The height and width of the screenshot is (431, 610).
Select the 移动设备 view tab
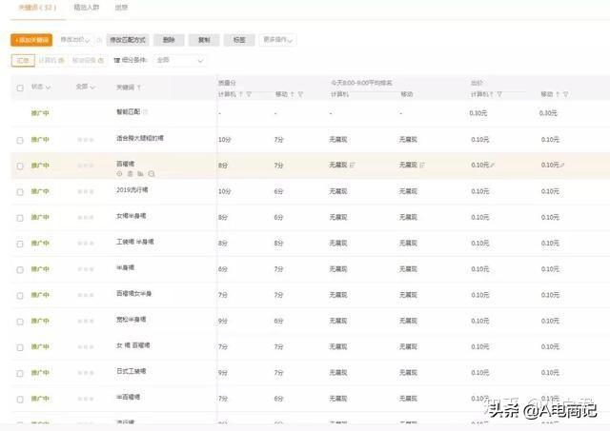[88, 61]
